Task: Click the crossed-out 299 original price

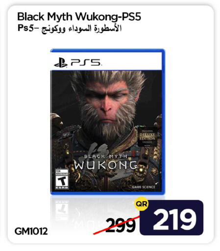Action: click(x=121, y=226)
